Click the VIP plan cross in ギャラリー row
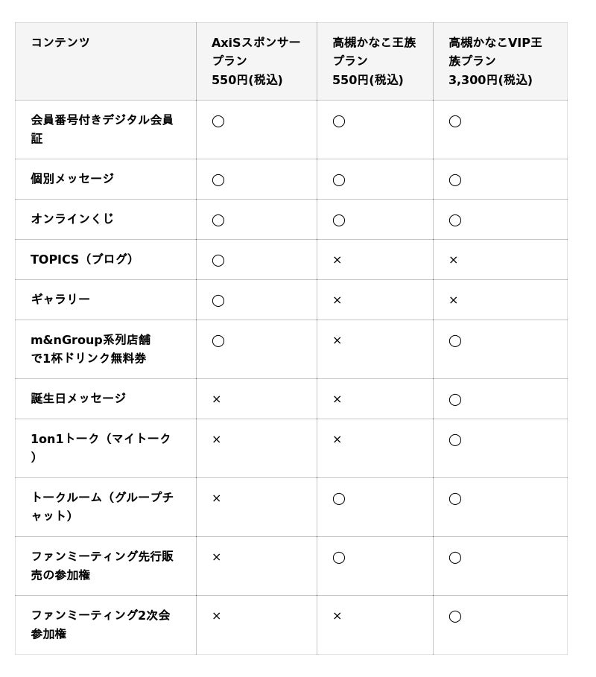The image size is (596, 677). click(x=453, y=300)
